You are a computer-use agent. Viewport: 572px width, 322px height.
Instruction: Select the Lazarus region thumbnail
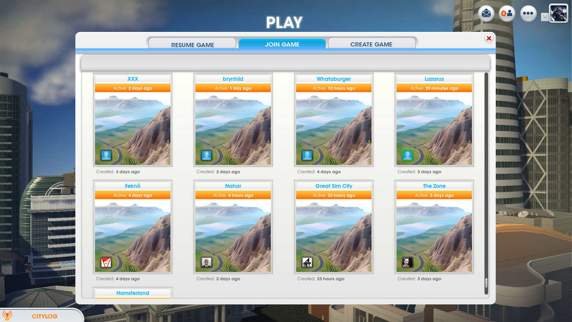pyautogui.click(x=434, y=129)
